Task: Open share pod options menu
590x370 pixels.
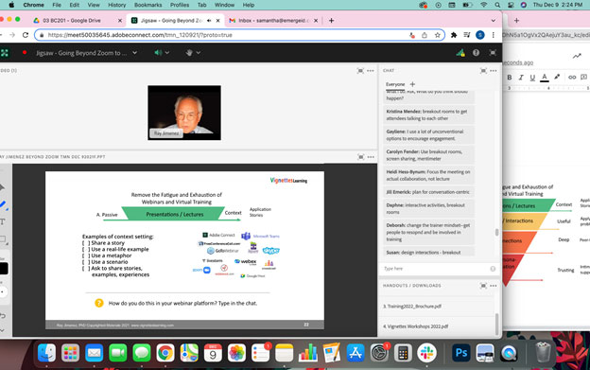Action: (x=371, y=157)
